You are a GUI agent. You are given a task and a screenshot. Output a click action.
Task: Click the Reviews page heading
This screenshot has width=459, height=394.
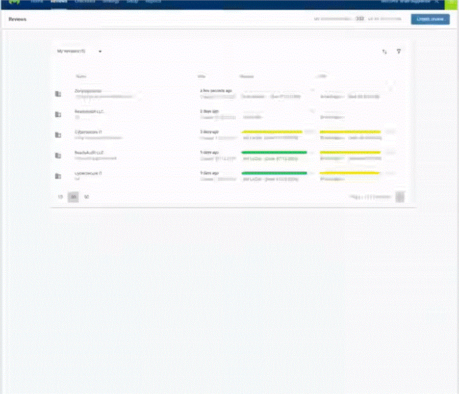[17, 19]
